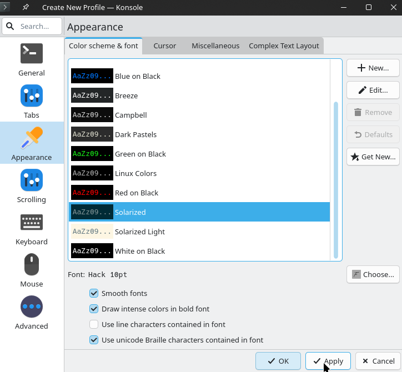Click the Get New... button
Viewport: 402px width, 372px height.
373,157
